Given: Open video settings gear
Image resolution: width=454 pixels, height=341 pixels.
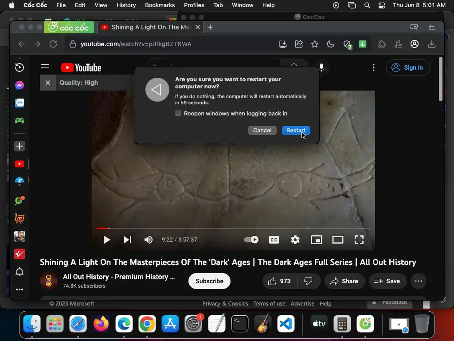Looking at the screenshot, I should (x=295, y=240).
